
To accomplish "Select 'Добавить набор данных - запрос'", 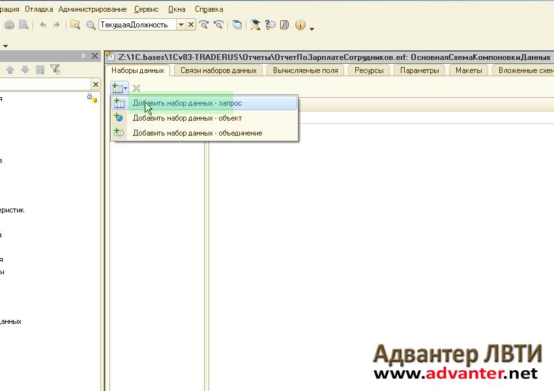I will point(187,103).
